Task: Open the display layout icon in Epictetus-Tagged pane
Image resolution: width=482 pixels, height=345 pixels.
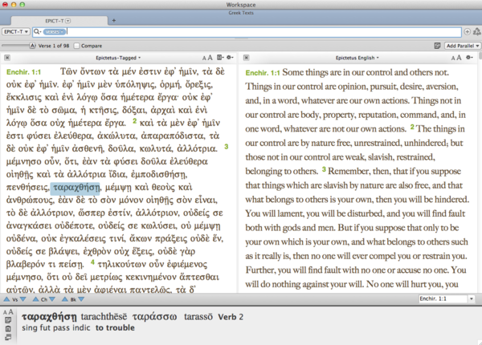Action: tap(220, 58)
